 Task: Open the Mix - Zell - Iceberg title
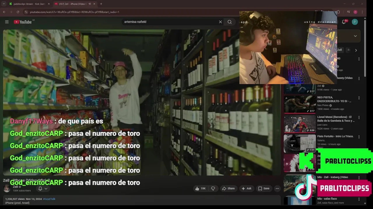[x=332, y=177]
